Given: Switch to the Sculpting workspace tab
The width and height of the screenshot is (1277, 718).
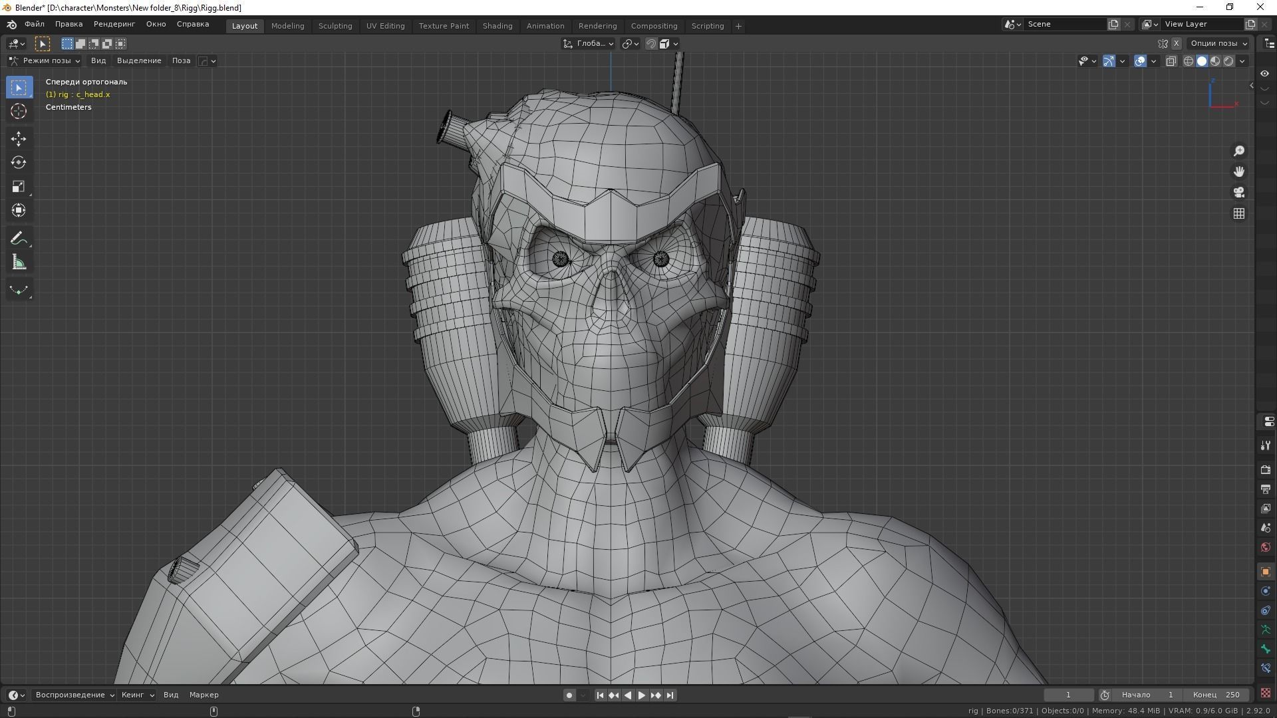Looking at the screenshot, I should [x=335, y=26].
